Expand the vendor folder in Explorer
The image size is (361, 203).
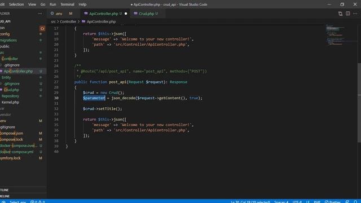(x=23, y=114)
